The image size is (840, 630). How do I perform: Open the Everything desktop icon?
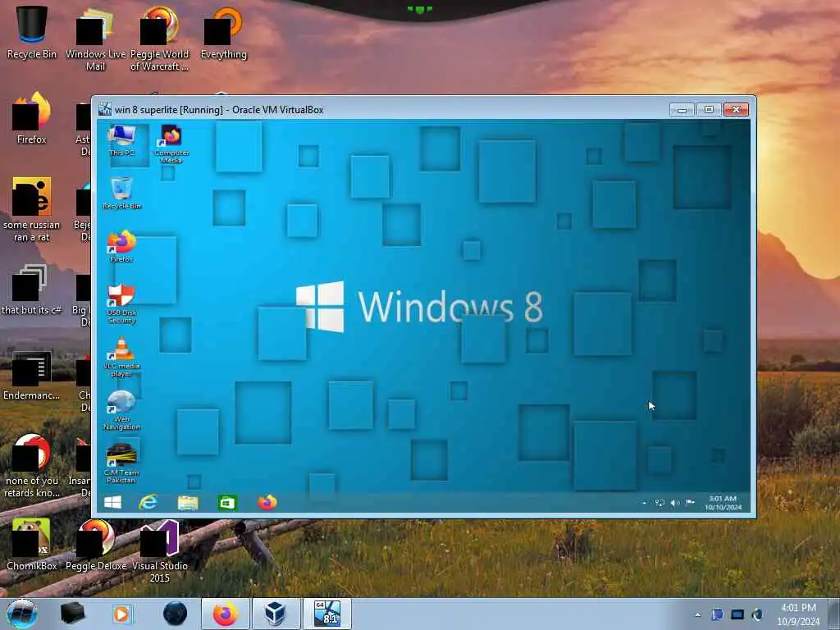point(224,32)
